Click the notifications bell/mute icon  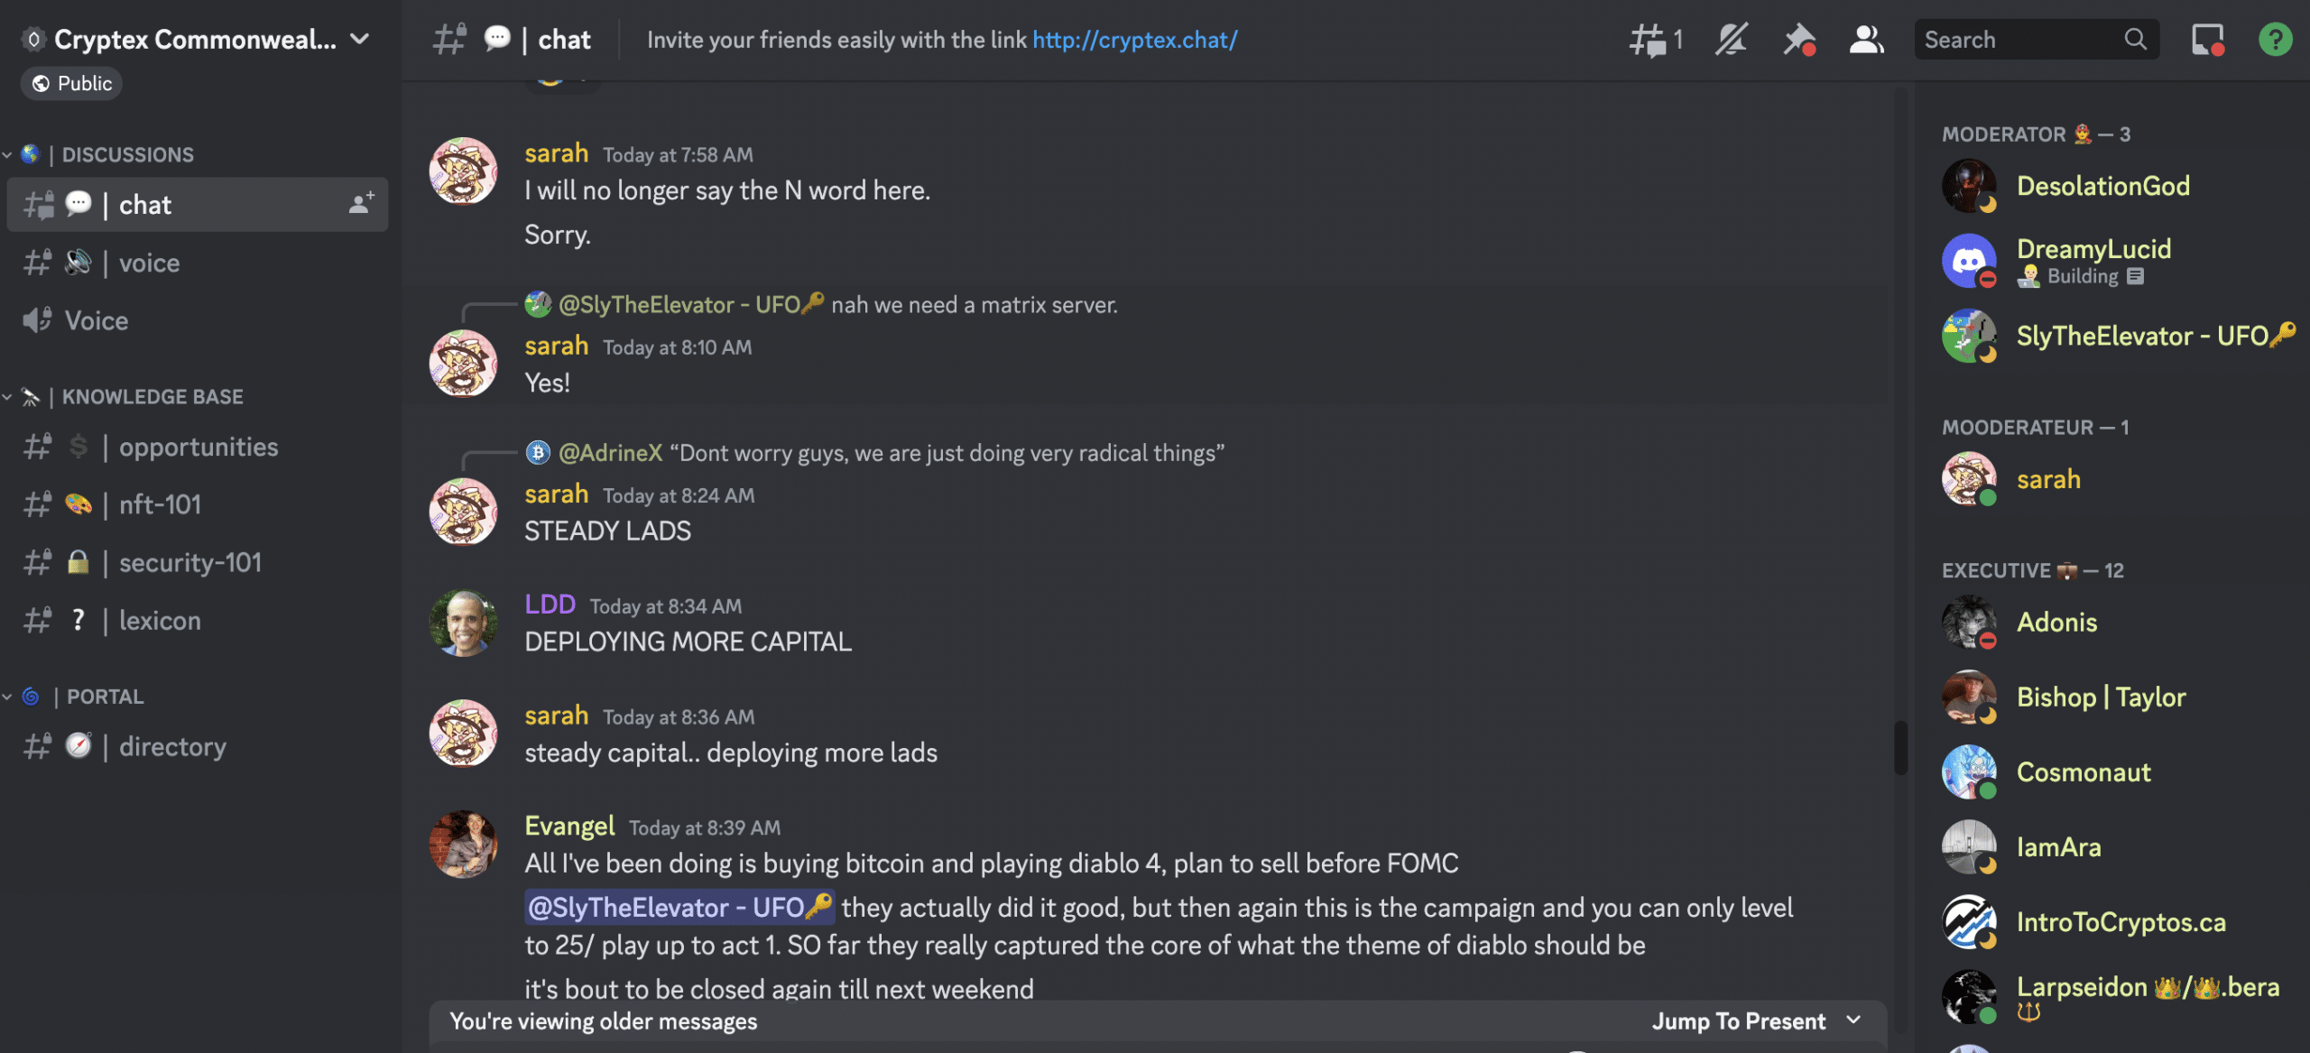click(1731, 38)
